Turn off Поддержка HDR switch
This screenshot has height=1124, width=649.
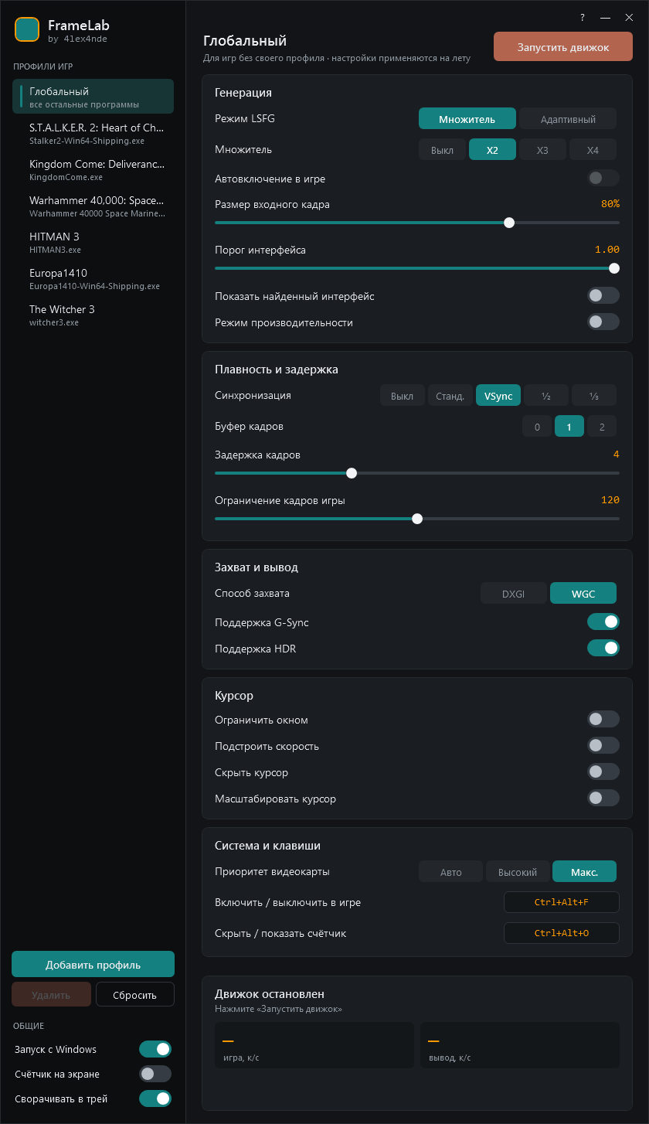[x=603, y=649]
